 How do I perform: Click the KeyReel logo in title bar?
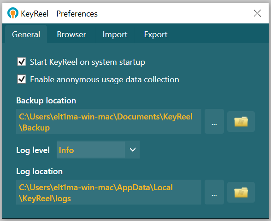click(x=12, y=13)
